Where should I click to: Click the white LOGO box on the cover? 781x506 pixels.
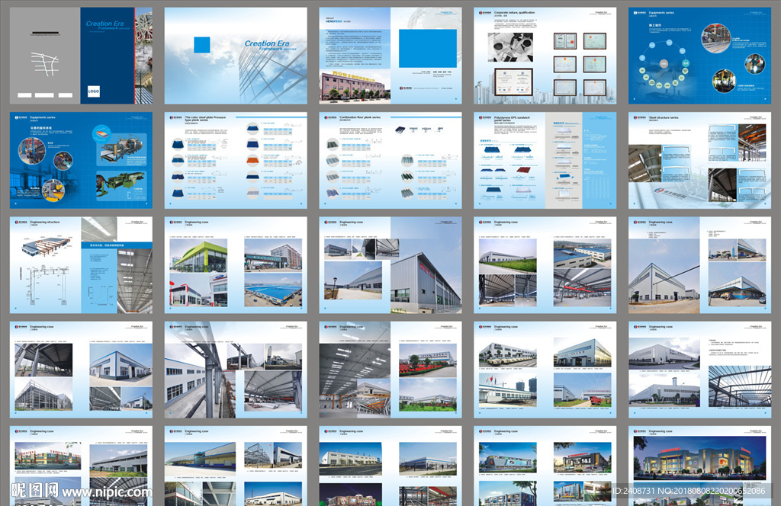point(94,91)
